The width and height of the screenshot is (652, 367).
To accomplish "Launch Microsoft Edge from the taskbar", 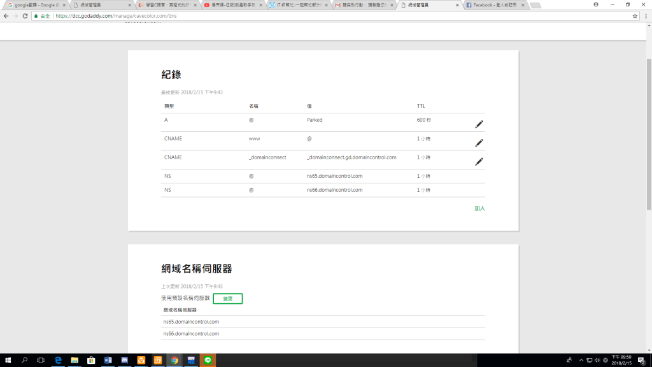I will (58, 361).
